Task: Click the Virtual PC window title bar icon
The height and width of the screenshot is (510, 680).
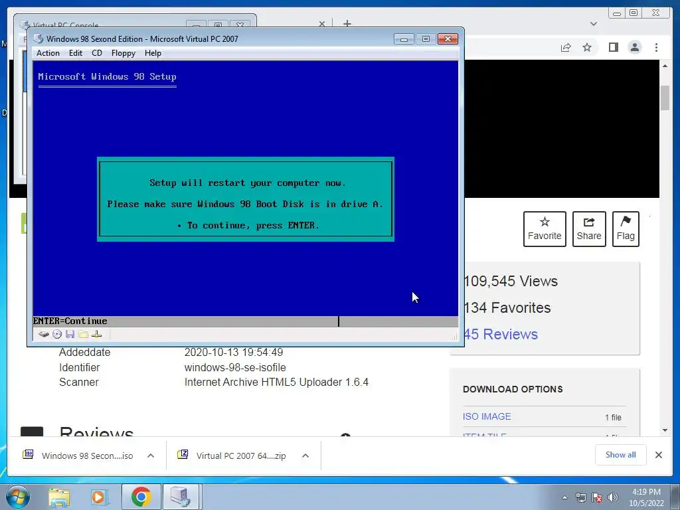Action: (x=39, y=39)
